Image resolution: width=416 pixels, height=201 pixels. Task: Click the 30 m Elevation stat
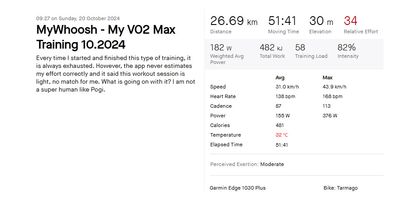(321, 21)
